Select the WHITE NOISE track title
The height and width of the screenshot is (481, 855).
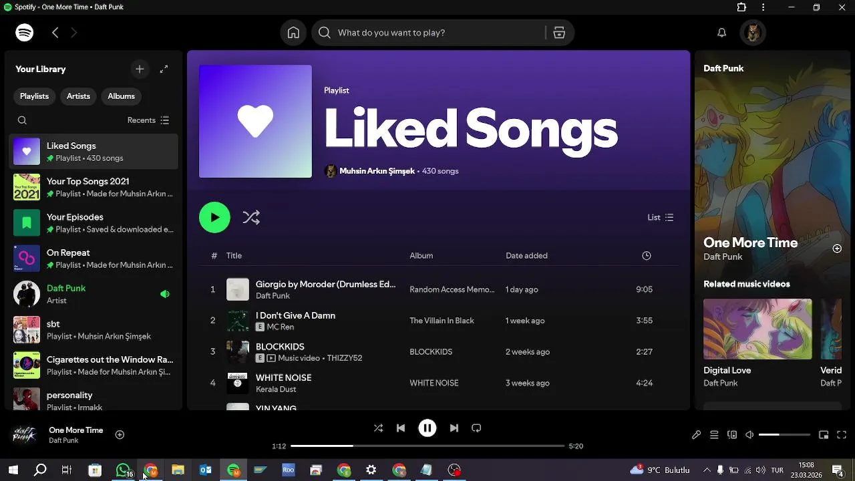pyautogui.click(x=283, y=377)
